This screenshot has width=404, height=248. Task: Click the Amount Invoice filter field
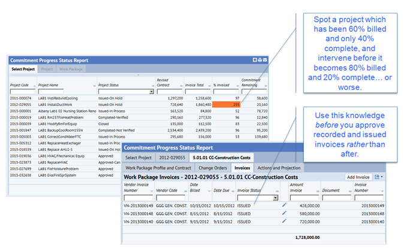coord(304,198)
